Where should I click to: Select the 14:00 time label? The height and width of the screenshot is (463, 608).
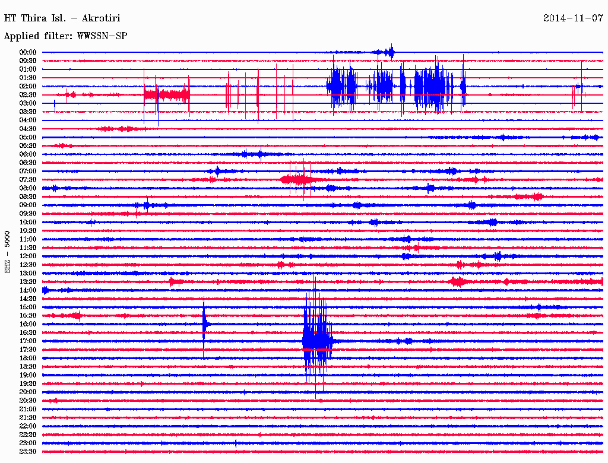click(x=28, y=290)
